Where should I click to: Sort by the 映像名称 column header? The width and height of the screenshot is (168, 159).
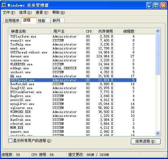[x=29, y=31]
